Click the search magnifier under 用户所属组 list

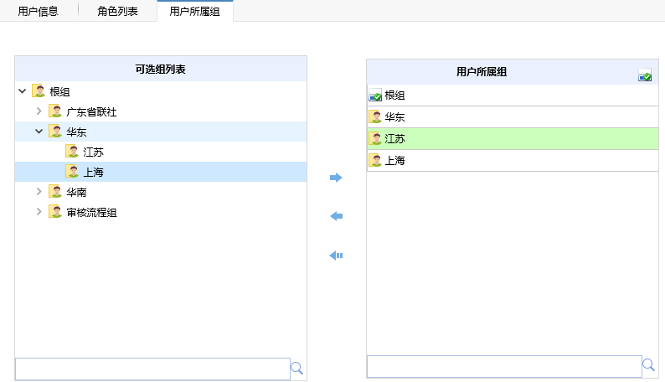pos(648,364)
